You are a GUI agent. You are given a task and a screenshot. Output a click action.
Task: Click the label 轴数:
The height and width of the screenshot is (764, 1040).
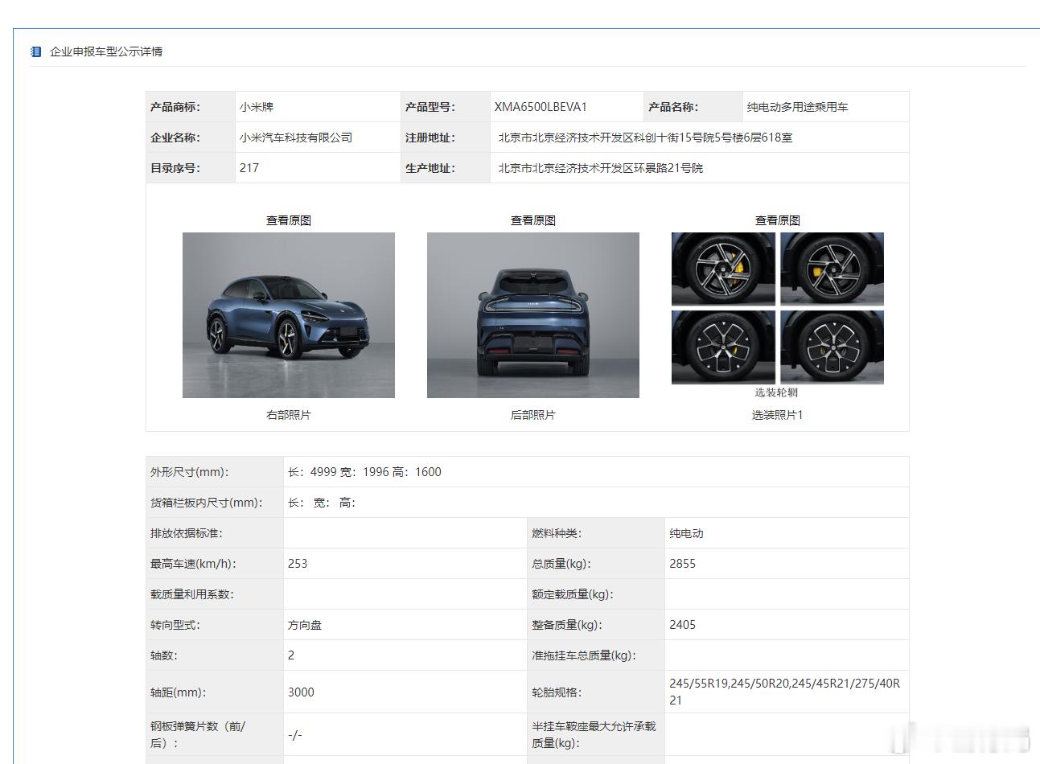(x=164, y=655)
